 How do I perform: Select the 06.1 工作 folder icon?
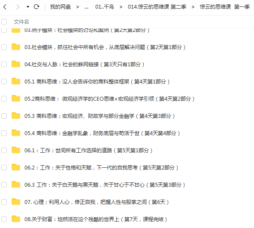click(x=16, y=150)
